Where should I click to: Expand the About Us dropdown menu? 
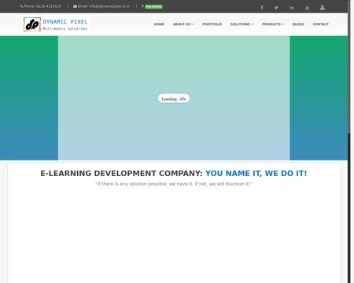click(183, 24)
